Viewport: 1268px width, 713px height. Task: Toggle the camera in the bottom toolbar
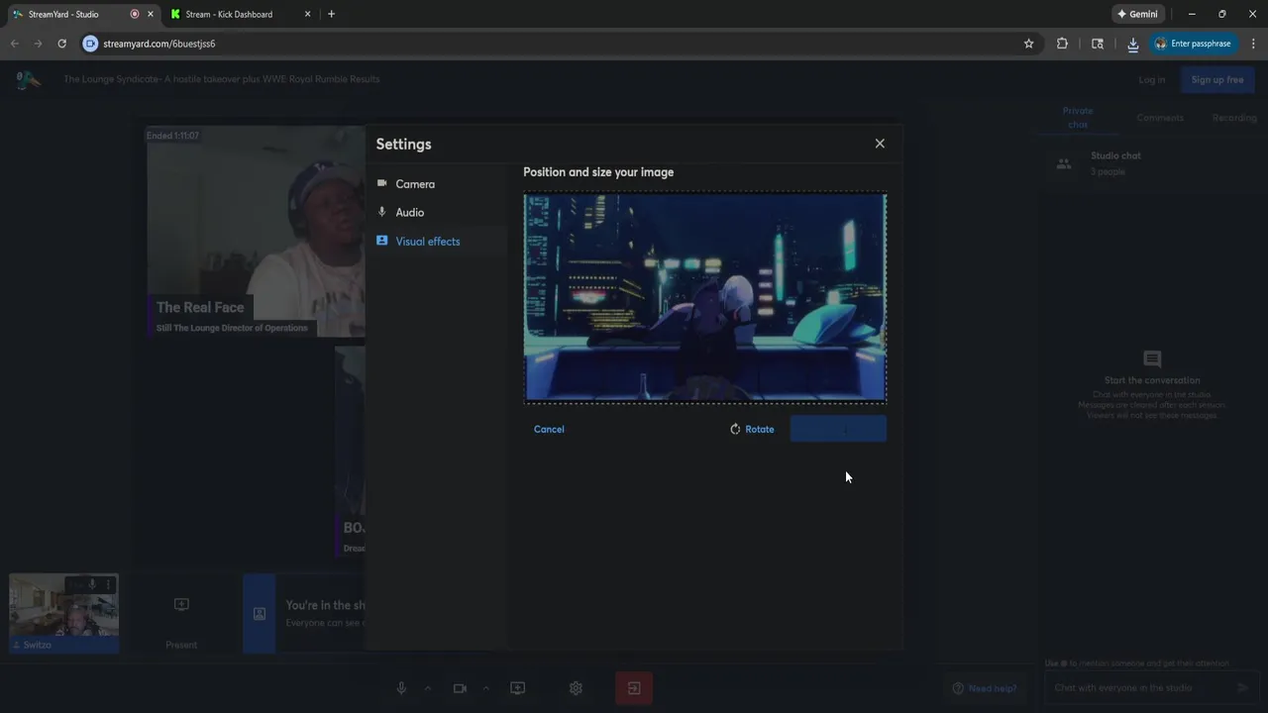[460, 688]
